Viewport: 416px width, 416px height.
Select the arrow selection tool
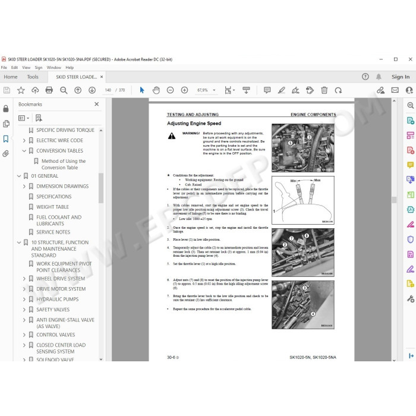click(142, 90)
